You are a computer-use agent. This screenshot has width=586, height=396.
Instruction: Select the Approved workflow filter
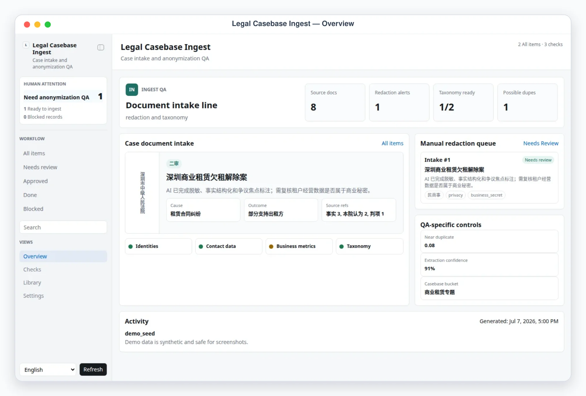tap(63, 181)
